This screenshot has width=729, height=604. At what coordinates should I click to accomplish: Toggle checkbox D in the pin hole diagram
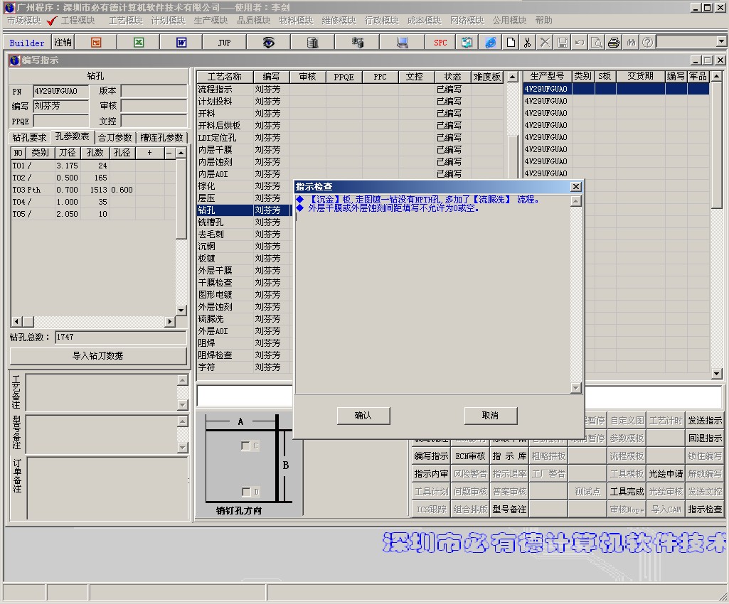coord(246,492)
